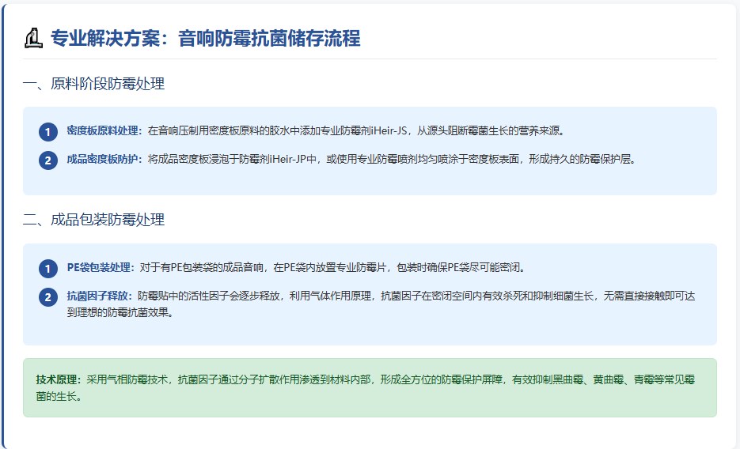Click the bold label 技术原理 in the green box
Image resolution: width=740 pixels, height=449 pixels.
coord(59,379)
